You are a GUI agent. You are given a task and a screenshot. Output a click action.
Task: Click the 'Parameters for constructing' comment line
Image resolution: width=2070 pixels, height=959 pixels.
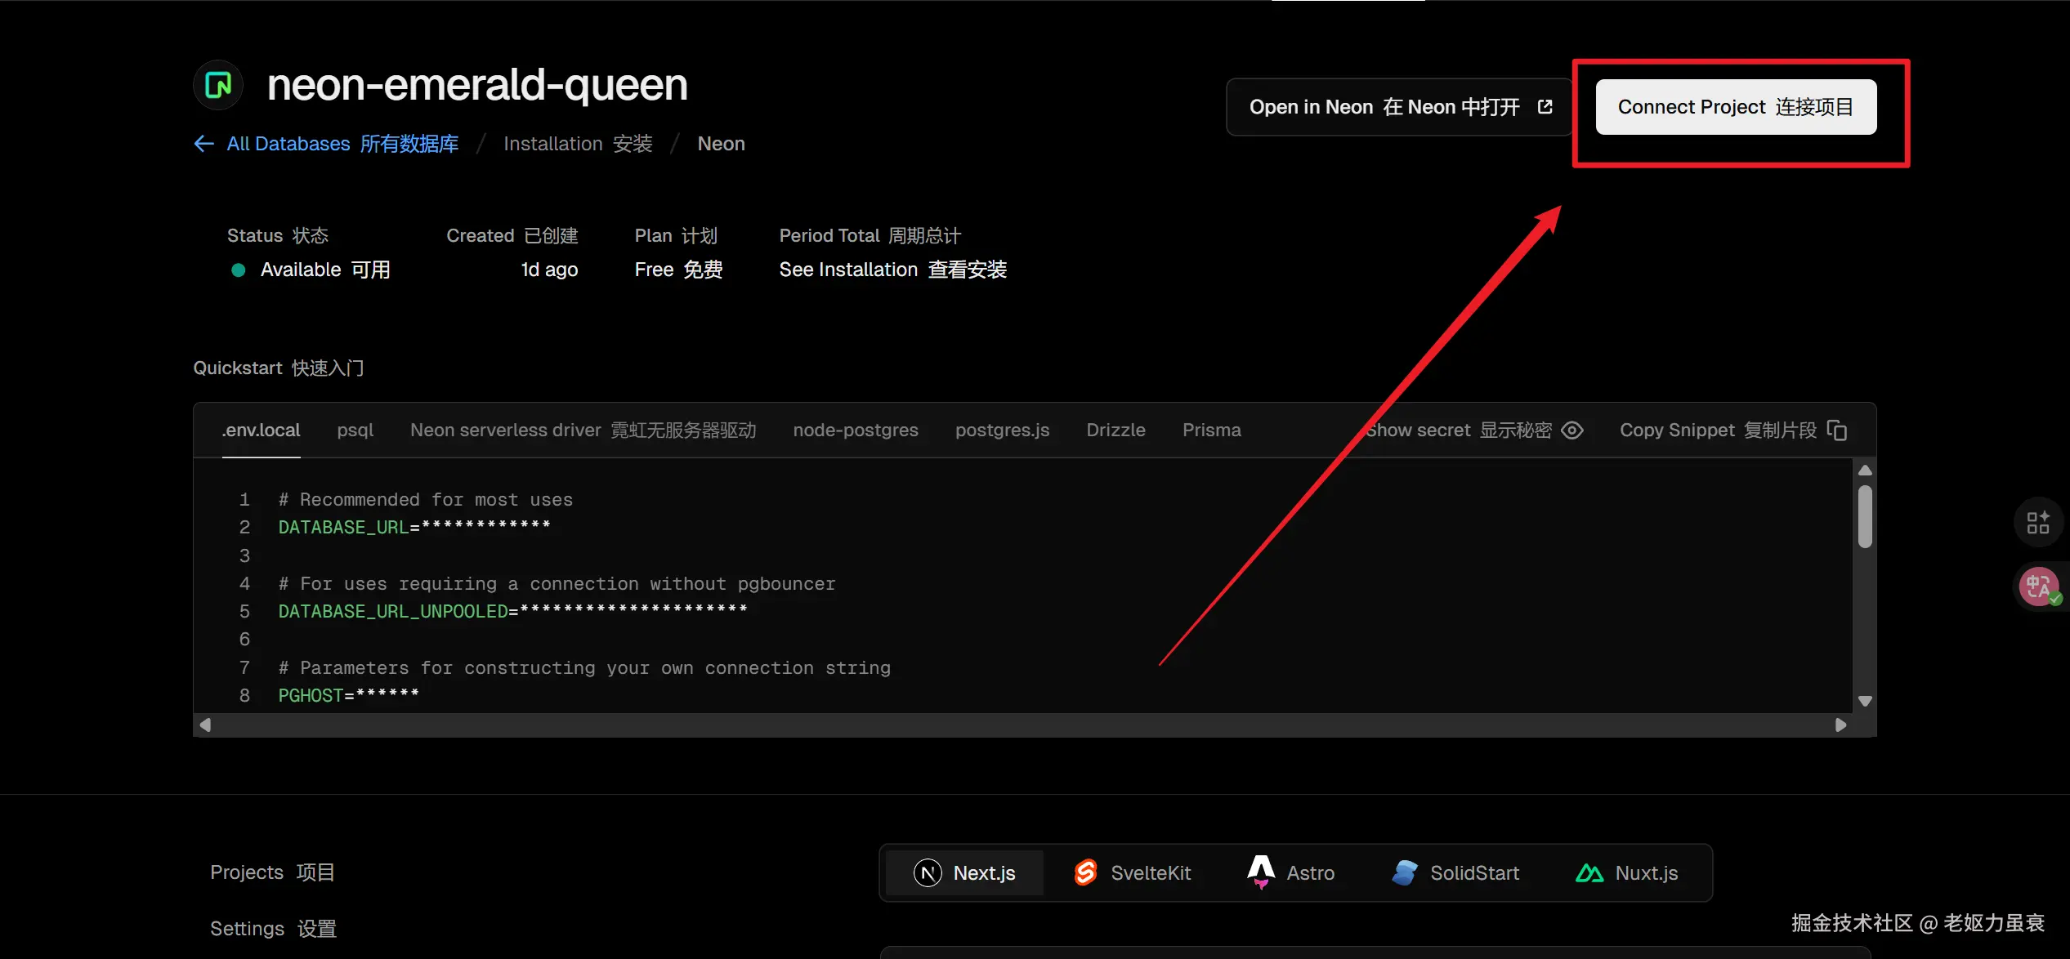coord(584,667)
